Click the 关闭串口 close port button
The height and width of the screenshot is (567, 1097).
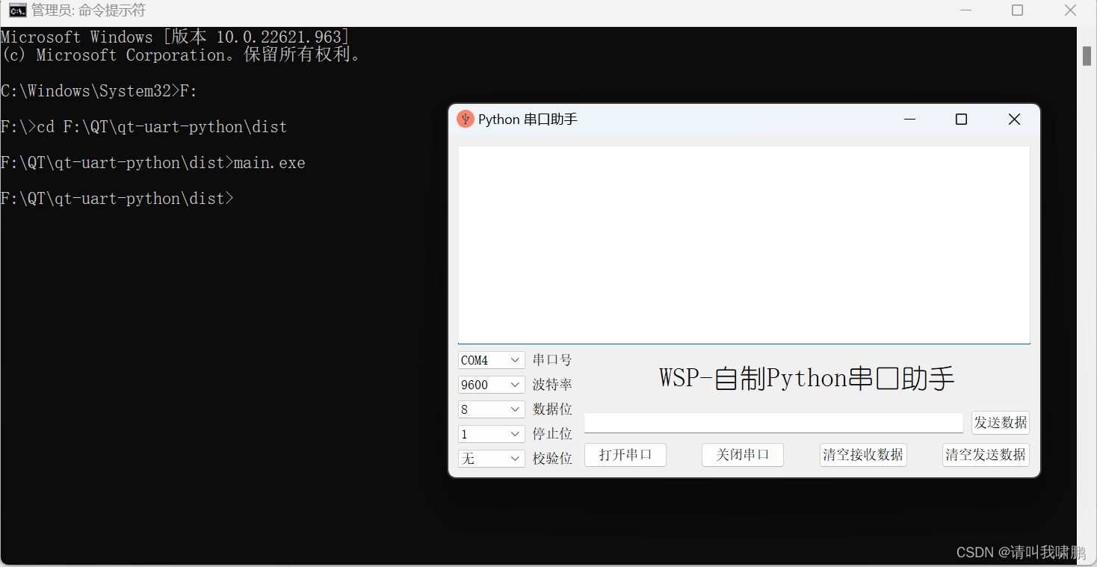pyautogui.click(x=742, y=454)
